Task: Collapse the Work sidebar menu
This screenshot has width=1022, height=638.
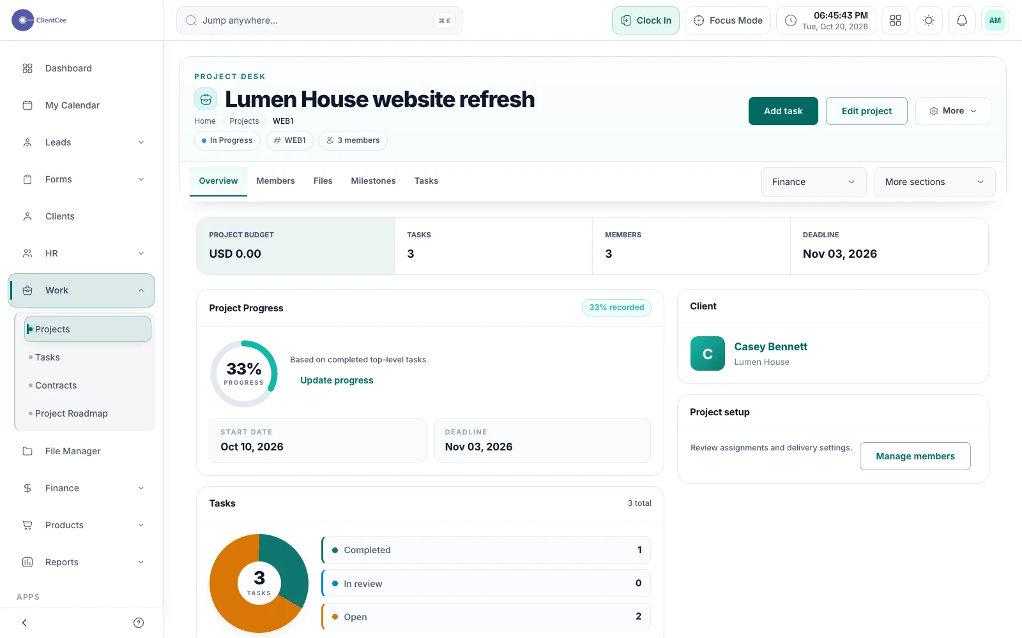Action: (x=82, y=290)
